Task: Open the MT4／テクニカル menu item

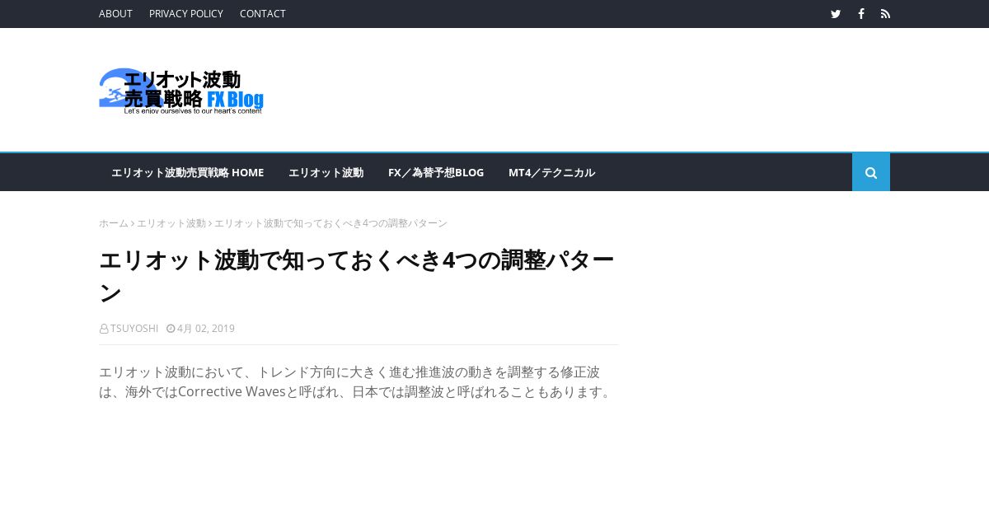Action: click(x=551, y=172)
